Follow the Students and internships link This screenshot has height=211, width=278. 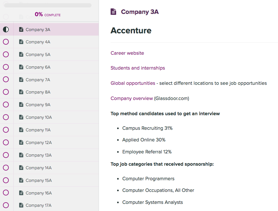[138, 68]
